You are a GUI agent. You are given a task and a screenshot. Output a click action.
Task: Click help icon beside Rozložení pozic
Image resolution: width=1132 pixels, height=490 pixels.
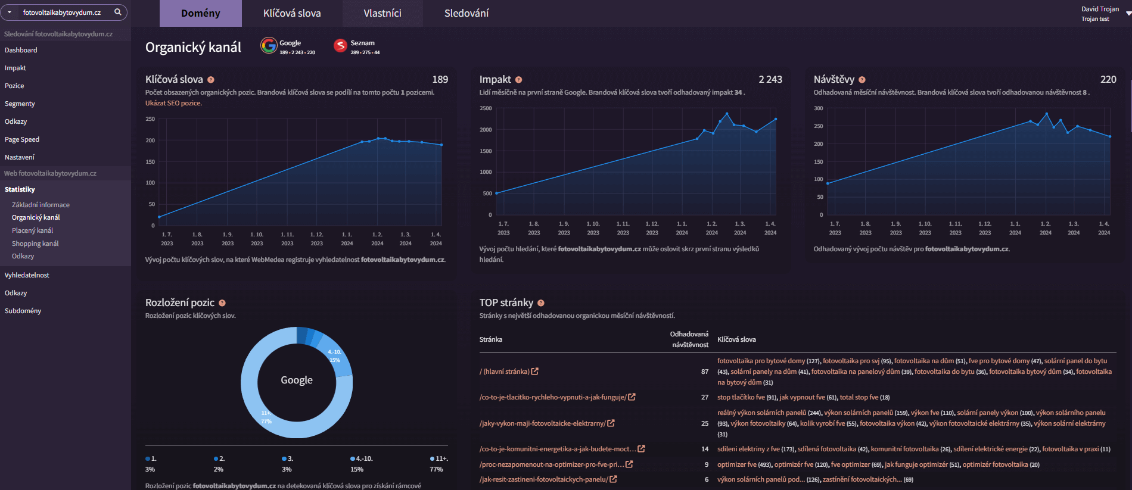[x=222, y=303]
